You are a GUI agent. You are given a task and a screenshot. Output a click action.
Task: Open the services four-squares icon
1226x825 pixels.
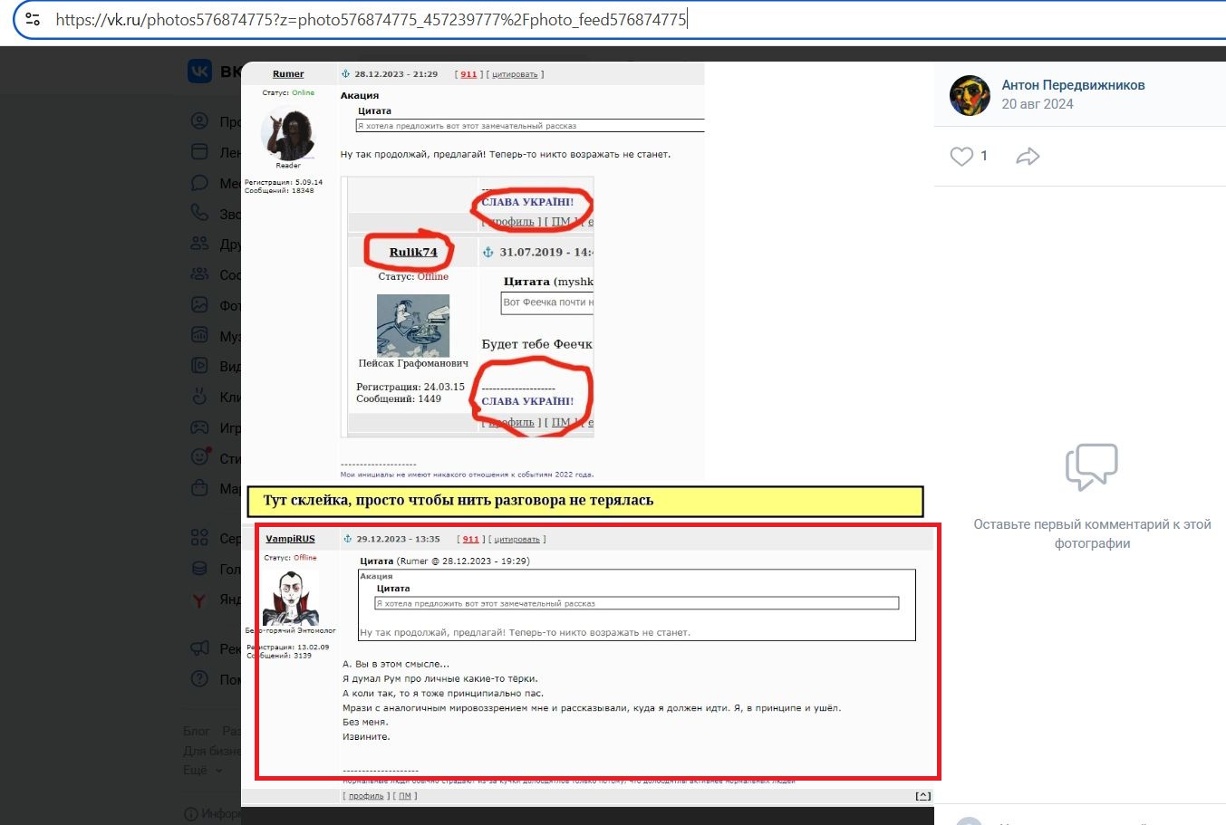pyautogui.click(x=200, y=538)
